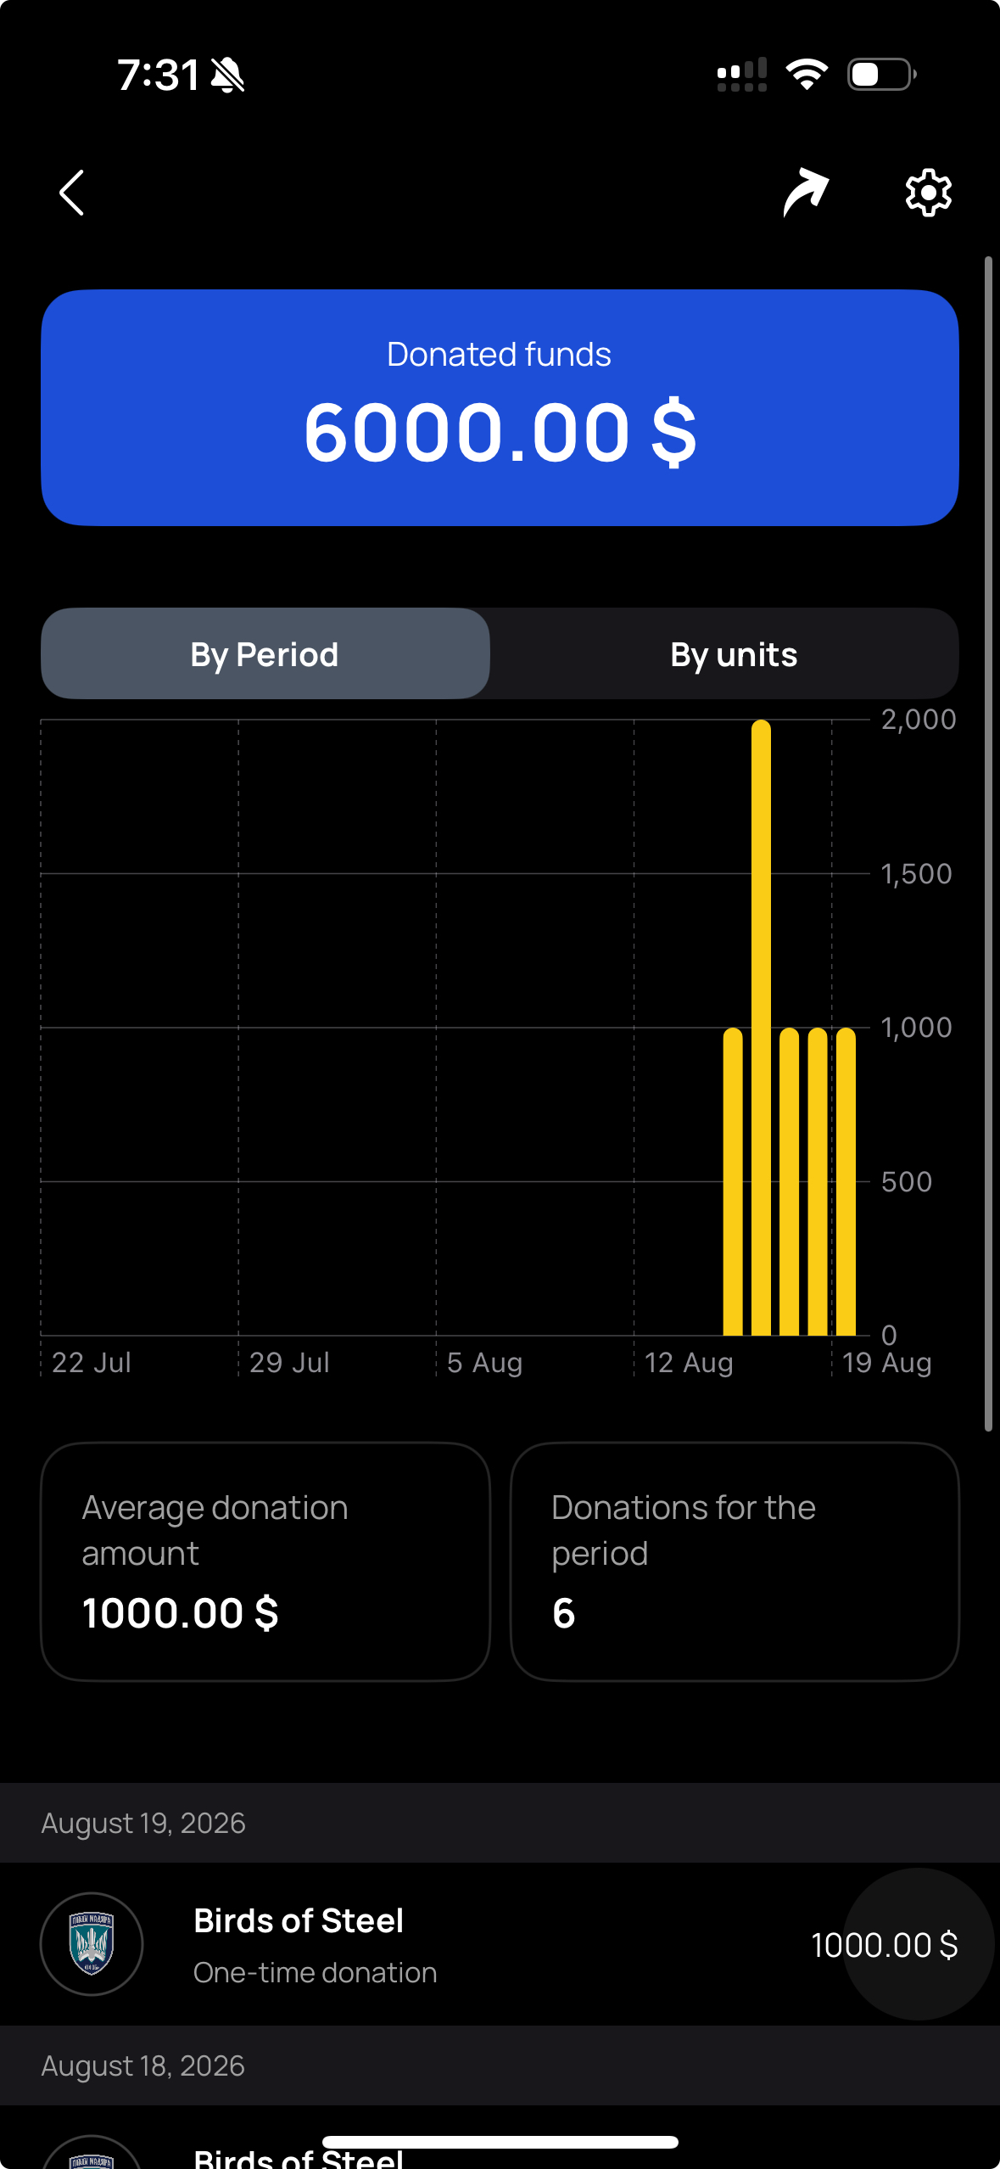Select the tallest 2,000 chart bar
Screen dimensions: 1000x2169
pos(761,1027)
